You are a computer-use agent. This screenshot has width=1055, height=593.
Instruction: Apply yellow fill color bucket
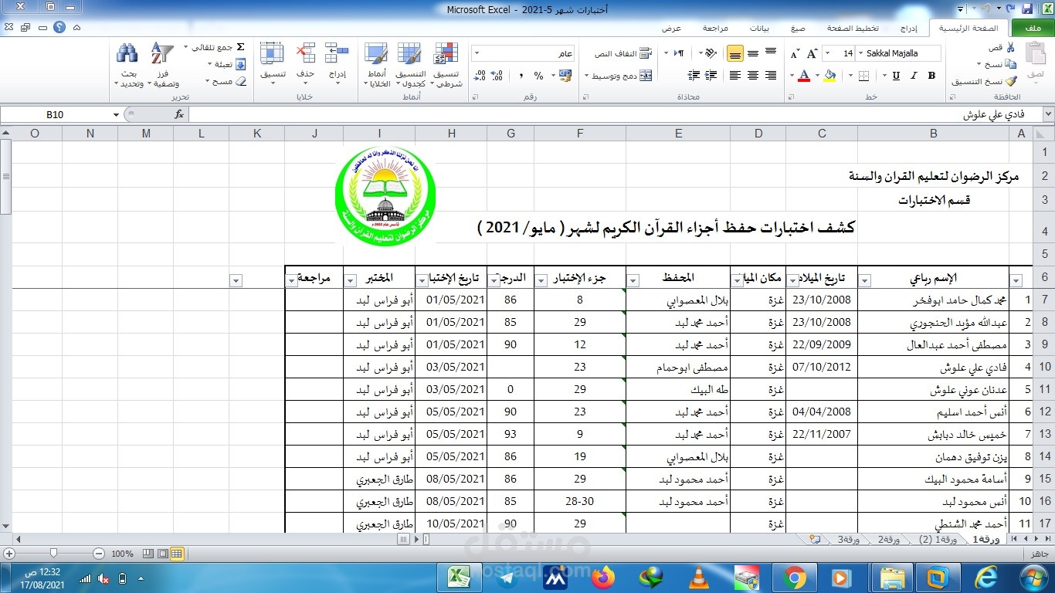click(830, 76)
